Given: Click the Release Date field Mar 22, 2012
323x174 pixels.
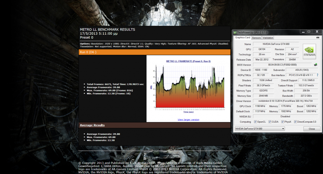Looking at the screenshot, I should [262, 60].
